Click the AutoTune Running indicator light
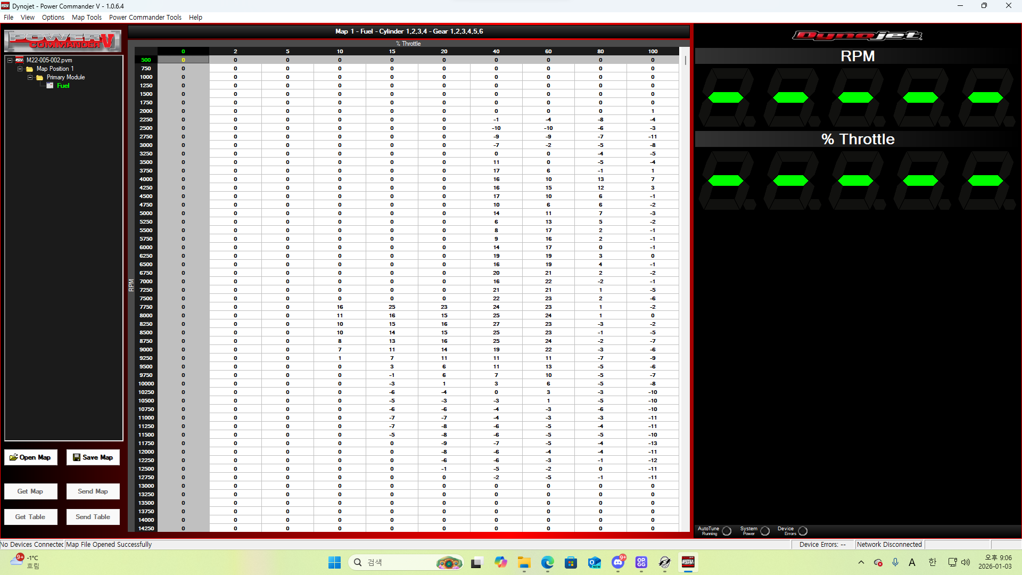The height and width of the screenshot is (575, 1022). (x=727, y=531)
